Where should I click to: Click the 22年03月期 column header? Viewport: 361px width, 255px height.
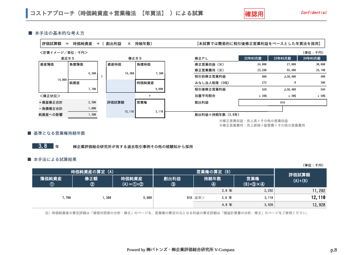[253, 58]
